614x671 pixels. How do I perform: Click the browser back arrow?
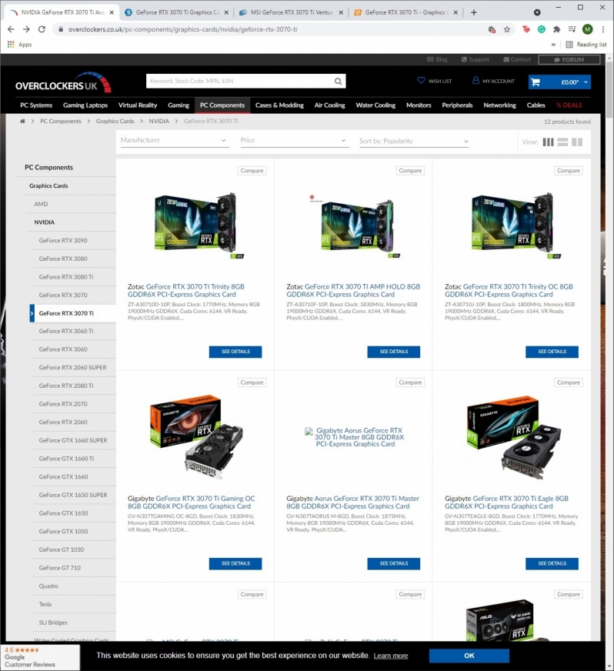pos(11,29)
